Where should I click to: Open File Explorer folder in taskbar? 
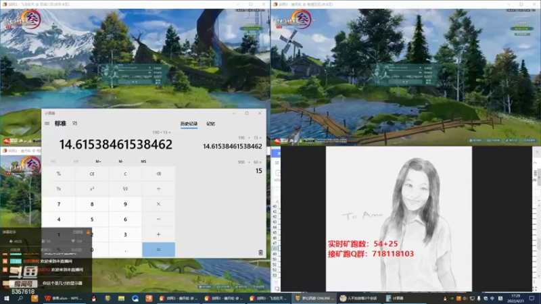tap(121, 298)
